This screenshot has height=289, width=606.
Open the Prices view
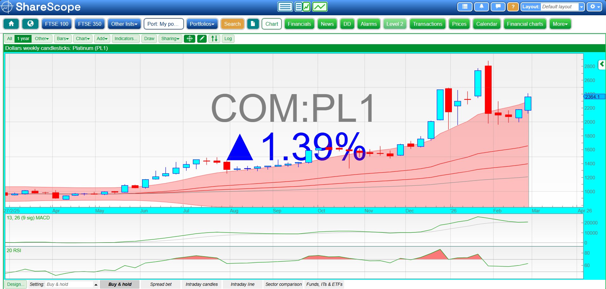pos(459,24)
